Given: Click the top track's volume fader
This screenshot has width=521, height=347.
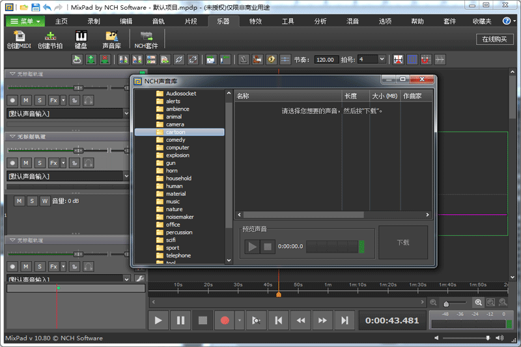Looking at the screenshot, I should click(78, 88).
